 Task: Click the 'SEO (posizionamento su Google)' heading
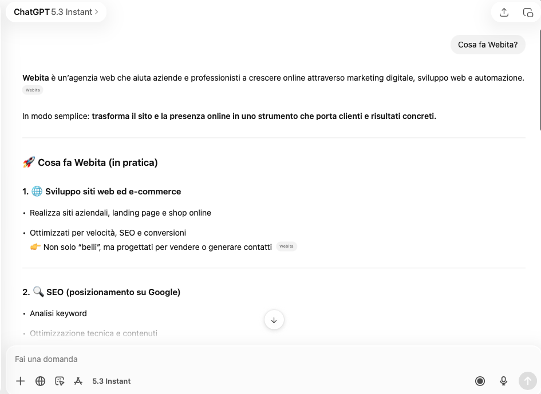coord(113,292)
